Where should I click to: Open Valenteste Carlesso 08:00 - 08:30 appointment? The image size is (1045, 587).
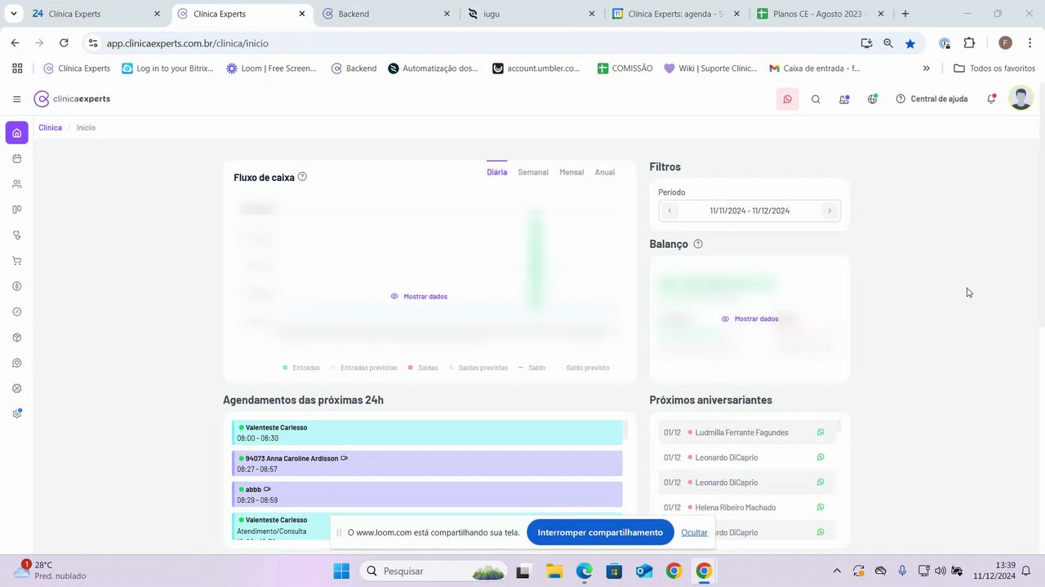(427, 433)
